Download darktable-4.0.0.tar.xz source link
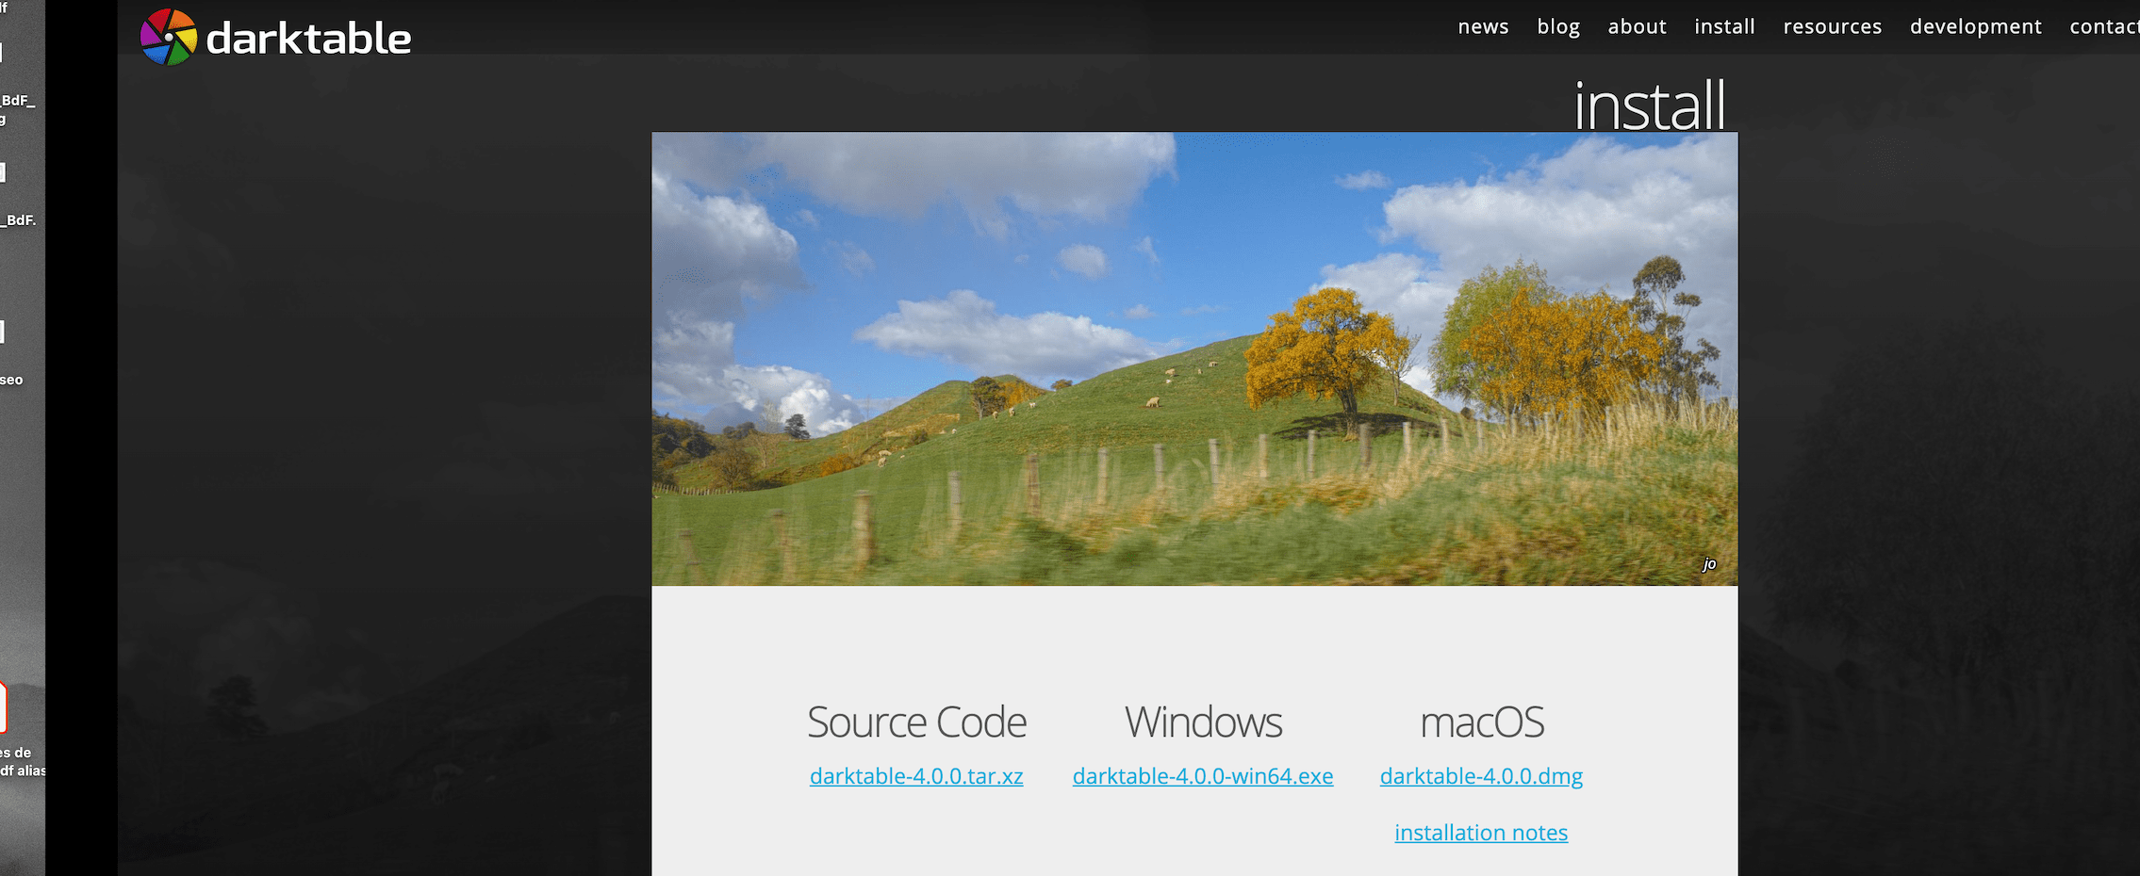 (x=916, y=776)
